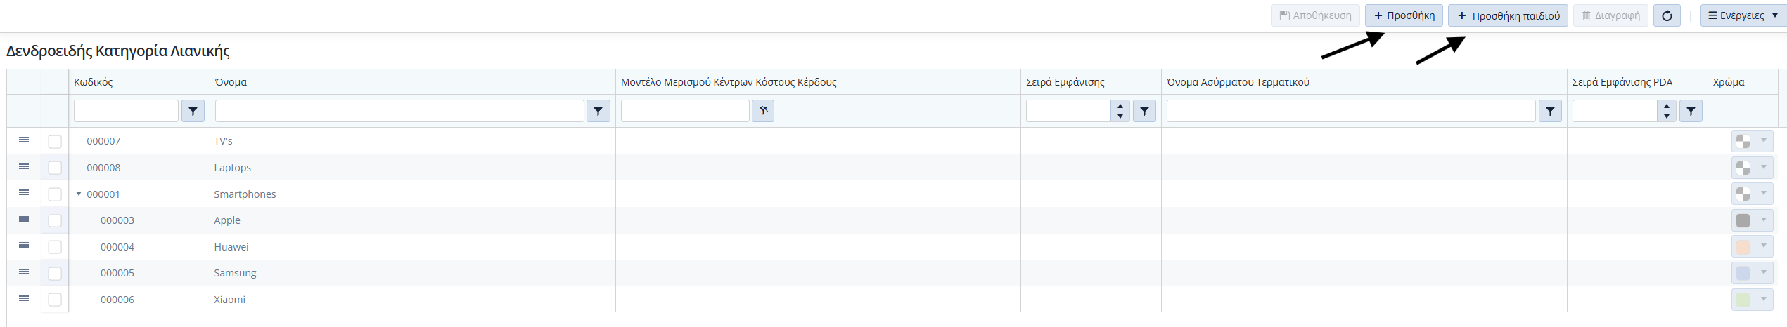This screenshot has width=1787, height=327.
Task: Click peach color swatch of Huawei row
Action: [x=1743, y=247]
